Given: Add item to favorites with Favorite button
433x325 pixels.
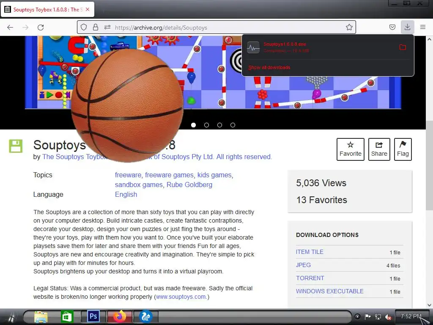Looking at the screenshot, I should pos(351,149).
